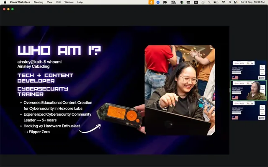Open the blue Zoom status icon

tap(158, 2)
